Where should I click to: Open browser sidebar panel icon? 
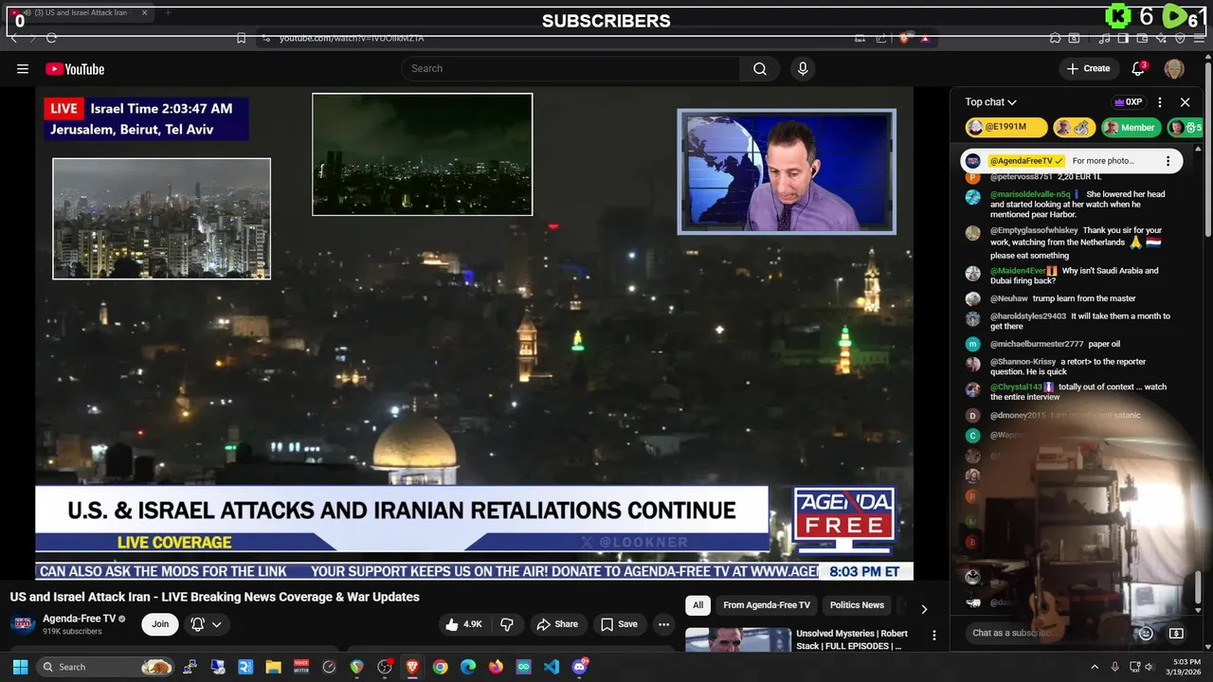tap(1123, 38)
